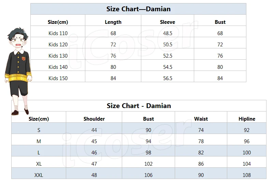Select the Length column header in top chart
The image size is (273, 181).
click(x=113, y=22)
